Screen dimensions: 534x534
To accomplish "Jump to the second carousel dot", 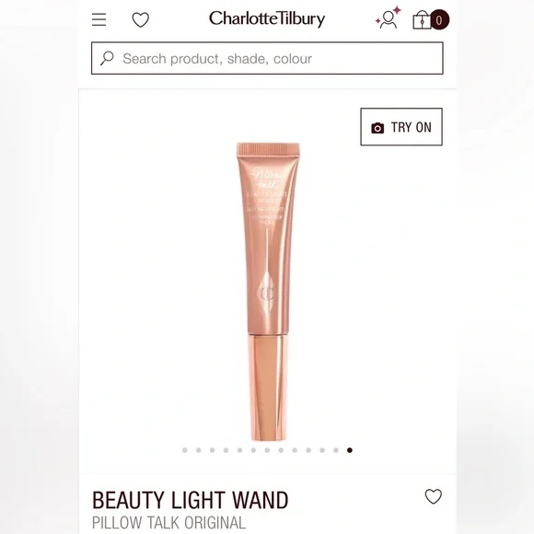I will (199, 450).
